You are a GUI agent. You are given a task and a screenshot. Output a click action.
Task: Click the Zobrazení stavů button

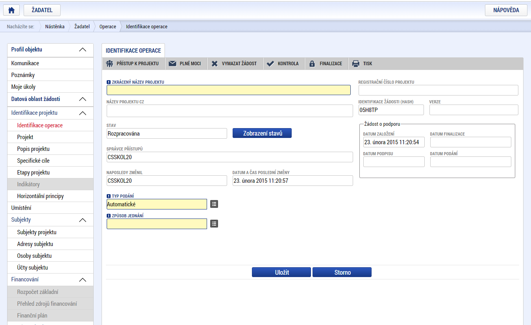(262, 133)
